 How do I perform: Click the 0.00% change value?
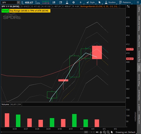[x=37, y=3]
